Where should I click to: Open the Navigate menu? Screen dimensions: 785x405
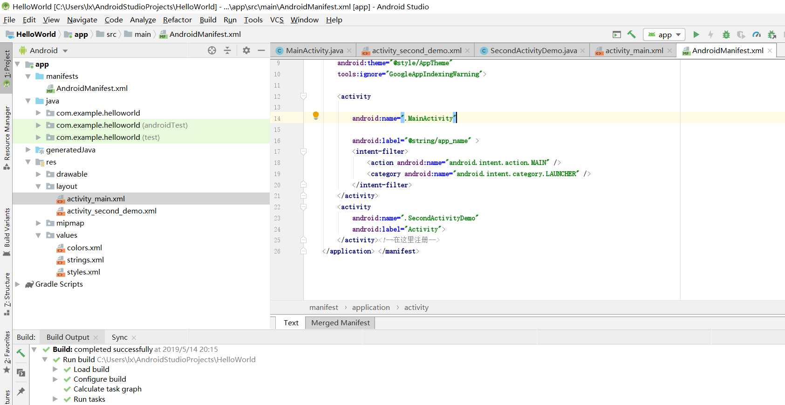pos(82,20)
